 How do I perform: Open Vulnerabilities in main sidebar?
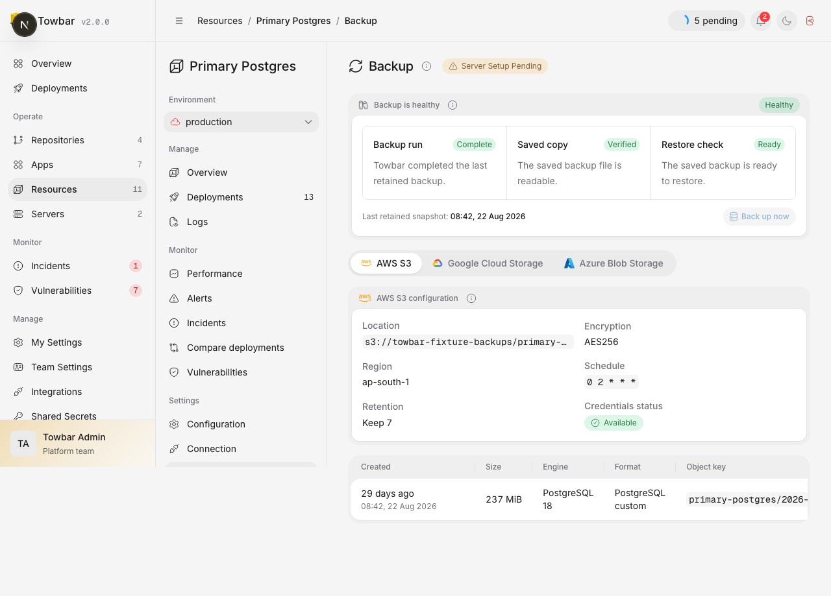pyautogui.click(x=78, y=291)
